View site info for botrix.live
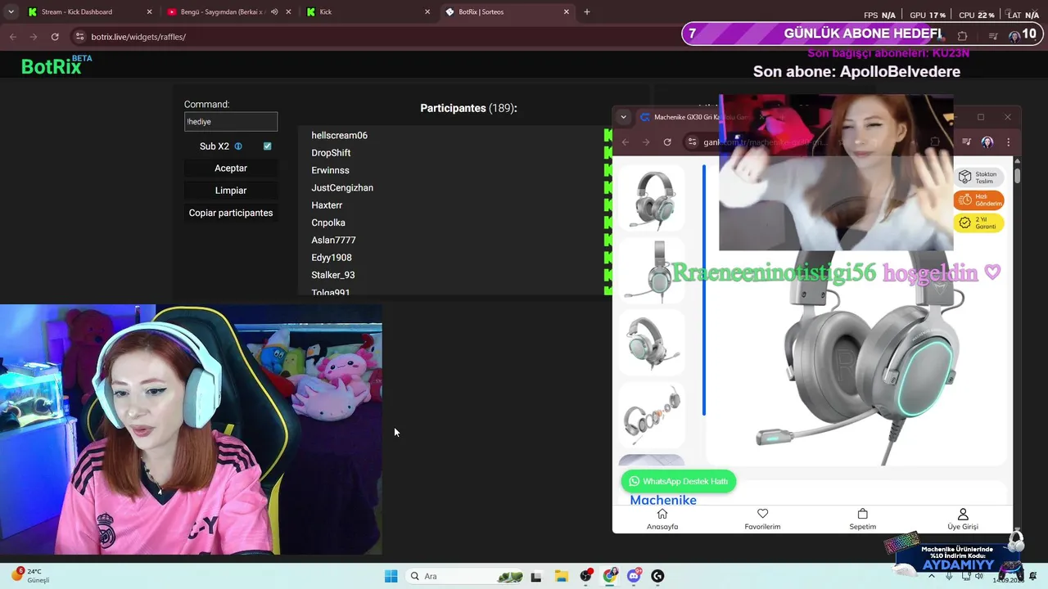Viewport: 1048px width, 589px height. tap(79, 37)
